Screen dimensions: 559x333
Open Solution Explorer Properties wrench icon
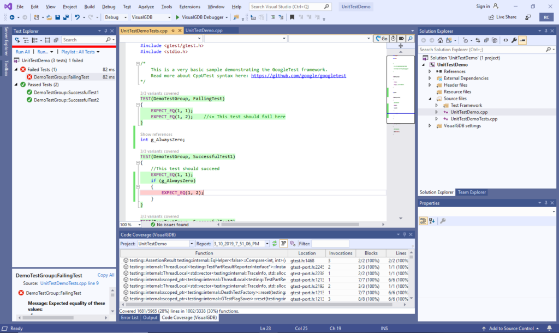point(515,40)
